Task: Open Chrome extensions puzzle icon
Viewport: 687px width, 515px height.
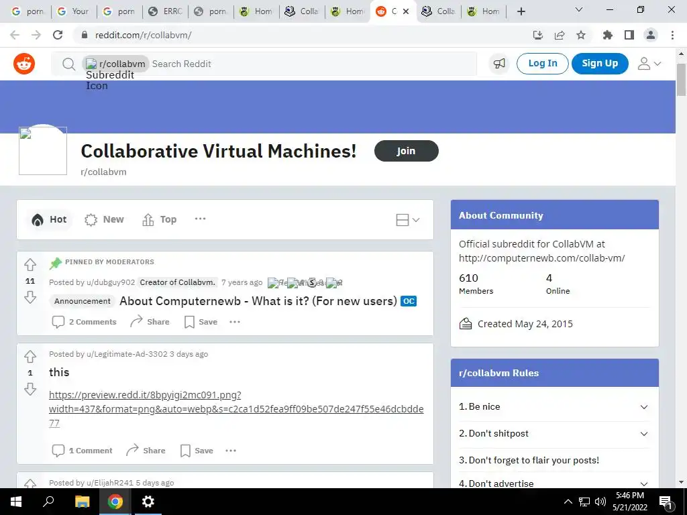Action: 608,35
